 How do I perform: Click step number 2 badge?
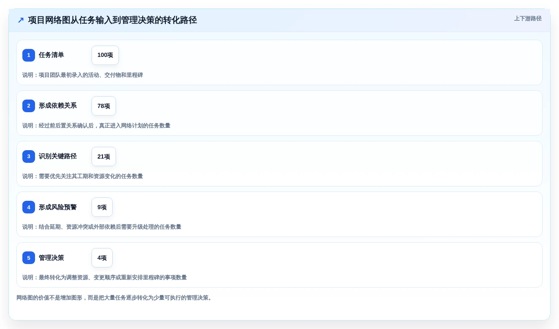[29, 106]
